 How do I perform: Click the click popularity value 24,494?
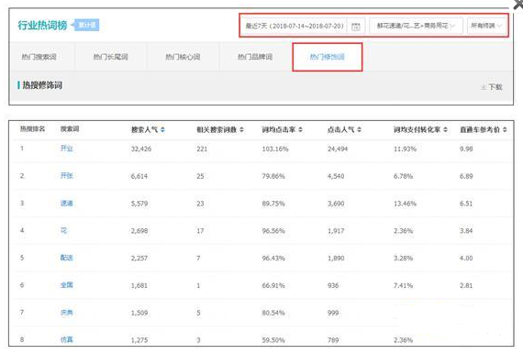pyautogui.click(x=338, y=149)
